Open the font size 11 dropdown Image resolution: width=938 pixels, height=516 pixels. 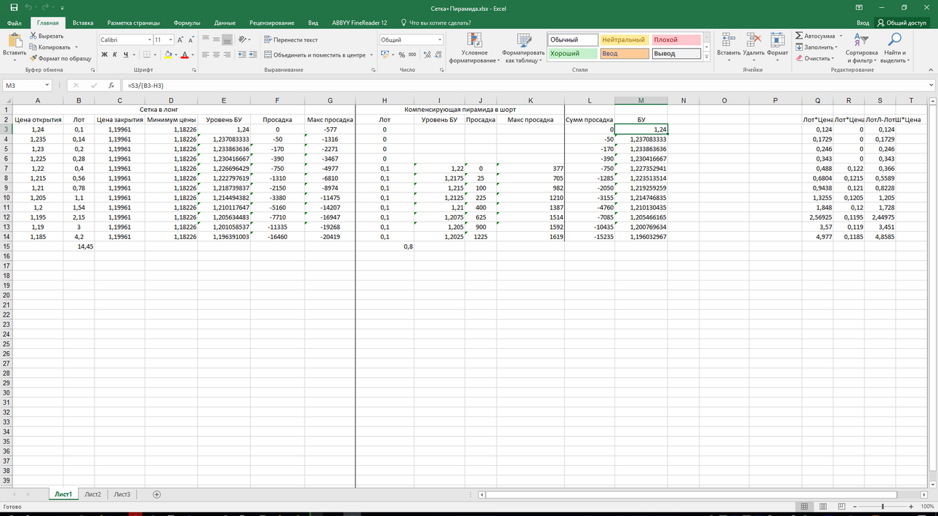pyautogui.click(x=171, y=39)
